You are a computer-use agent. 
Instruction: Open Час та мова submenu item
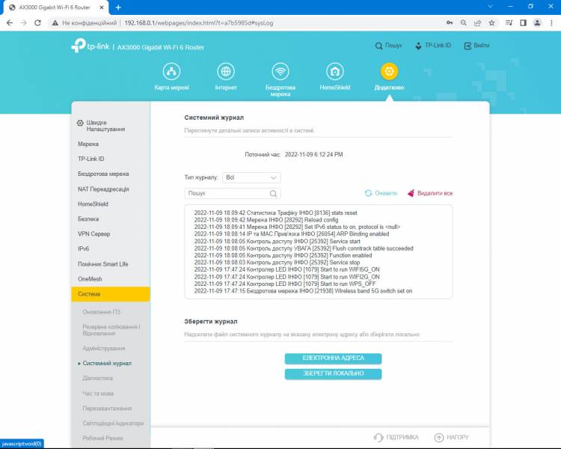(x=98, y=394)
